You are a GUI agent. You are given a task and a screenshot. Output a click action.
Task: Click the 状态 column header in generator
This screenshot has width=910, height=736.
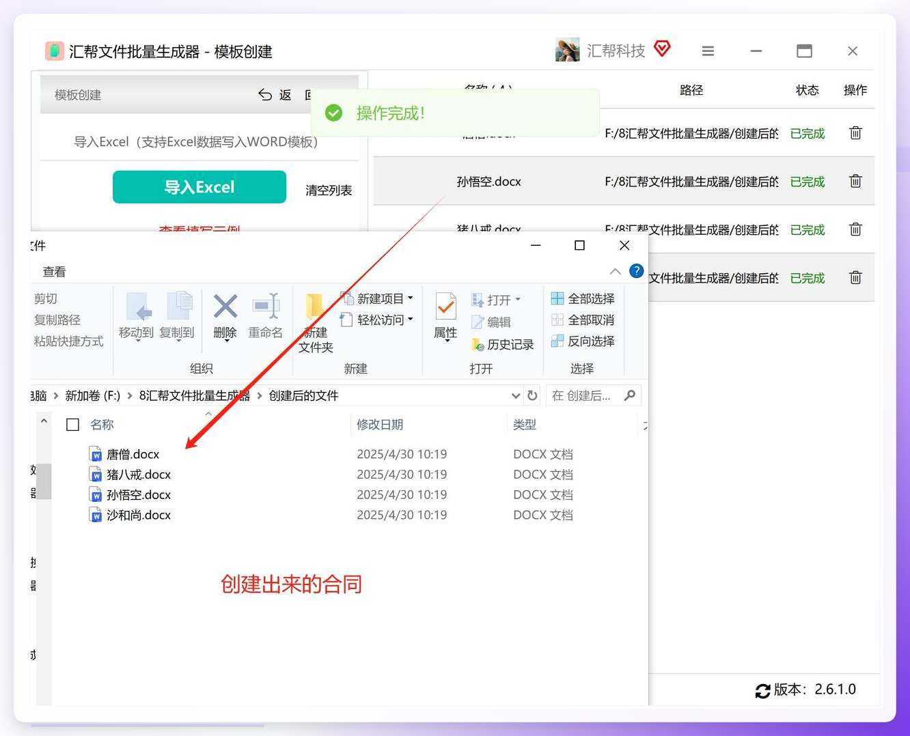pos(807,90)
